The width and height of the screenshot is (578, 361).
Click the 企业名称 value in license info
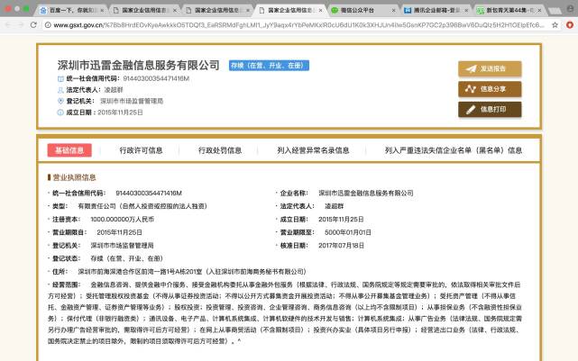pos(366,193)
